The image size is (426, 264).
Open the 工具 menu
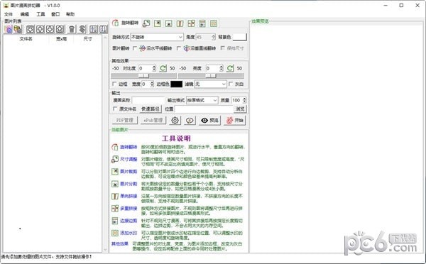(40, 14)
